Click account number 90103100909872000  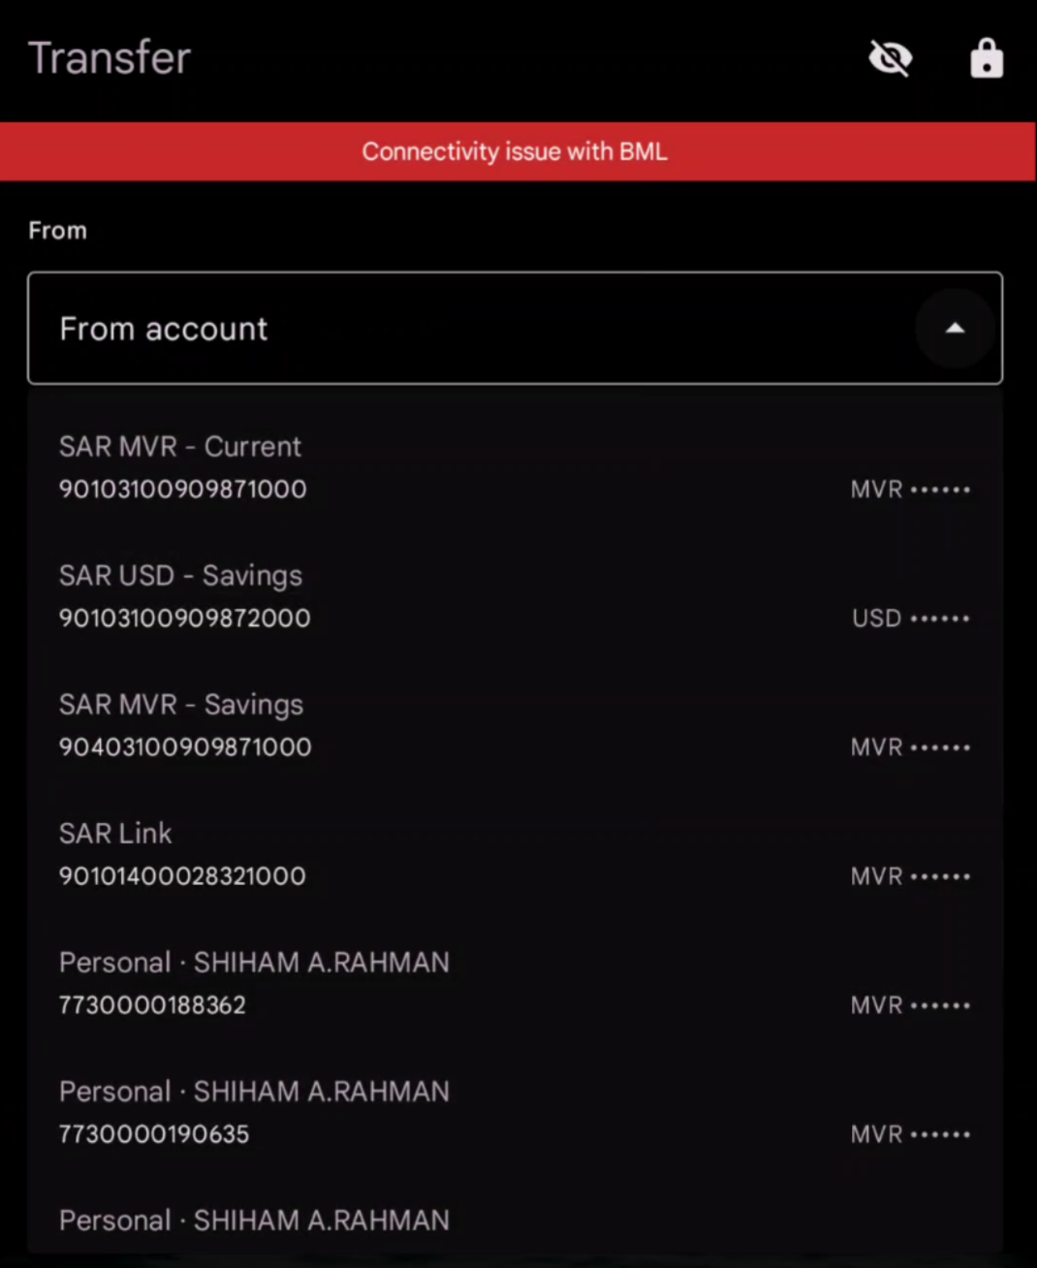(x=185, y=618)
